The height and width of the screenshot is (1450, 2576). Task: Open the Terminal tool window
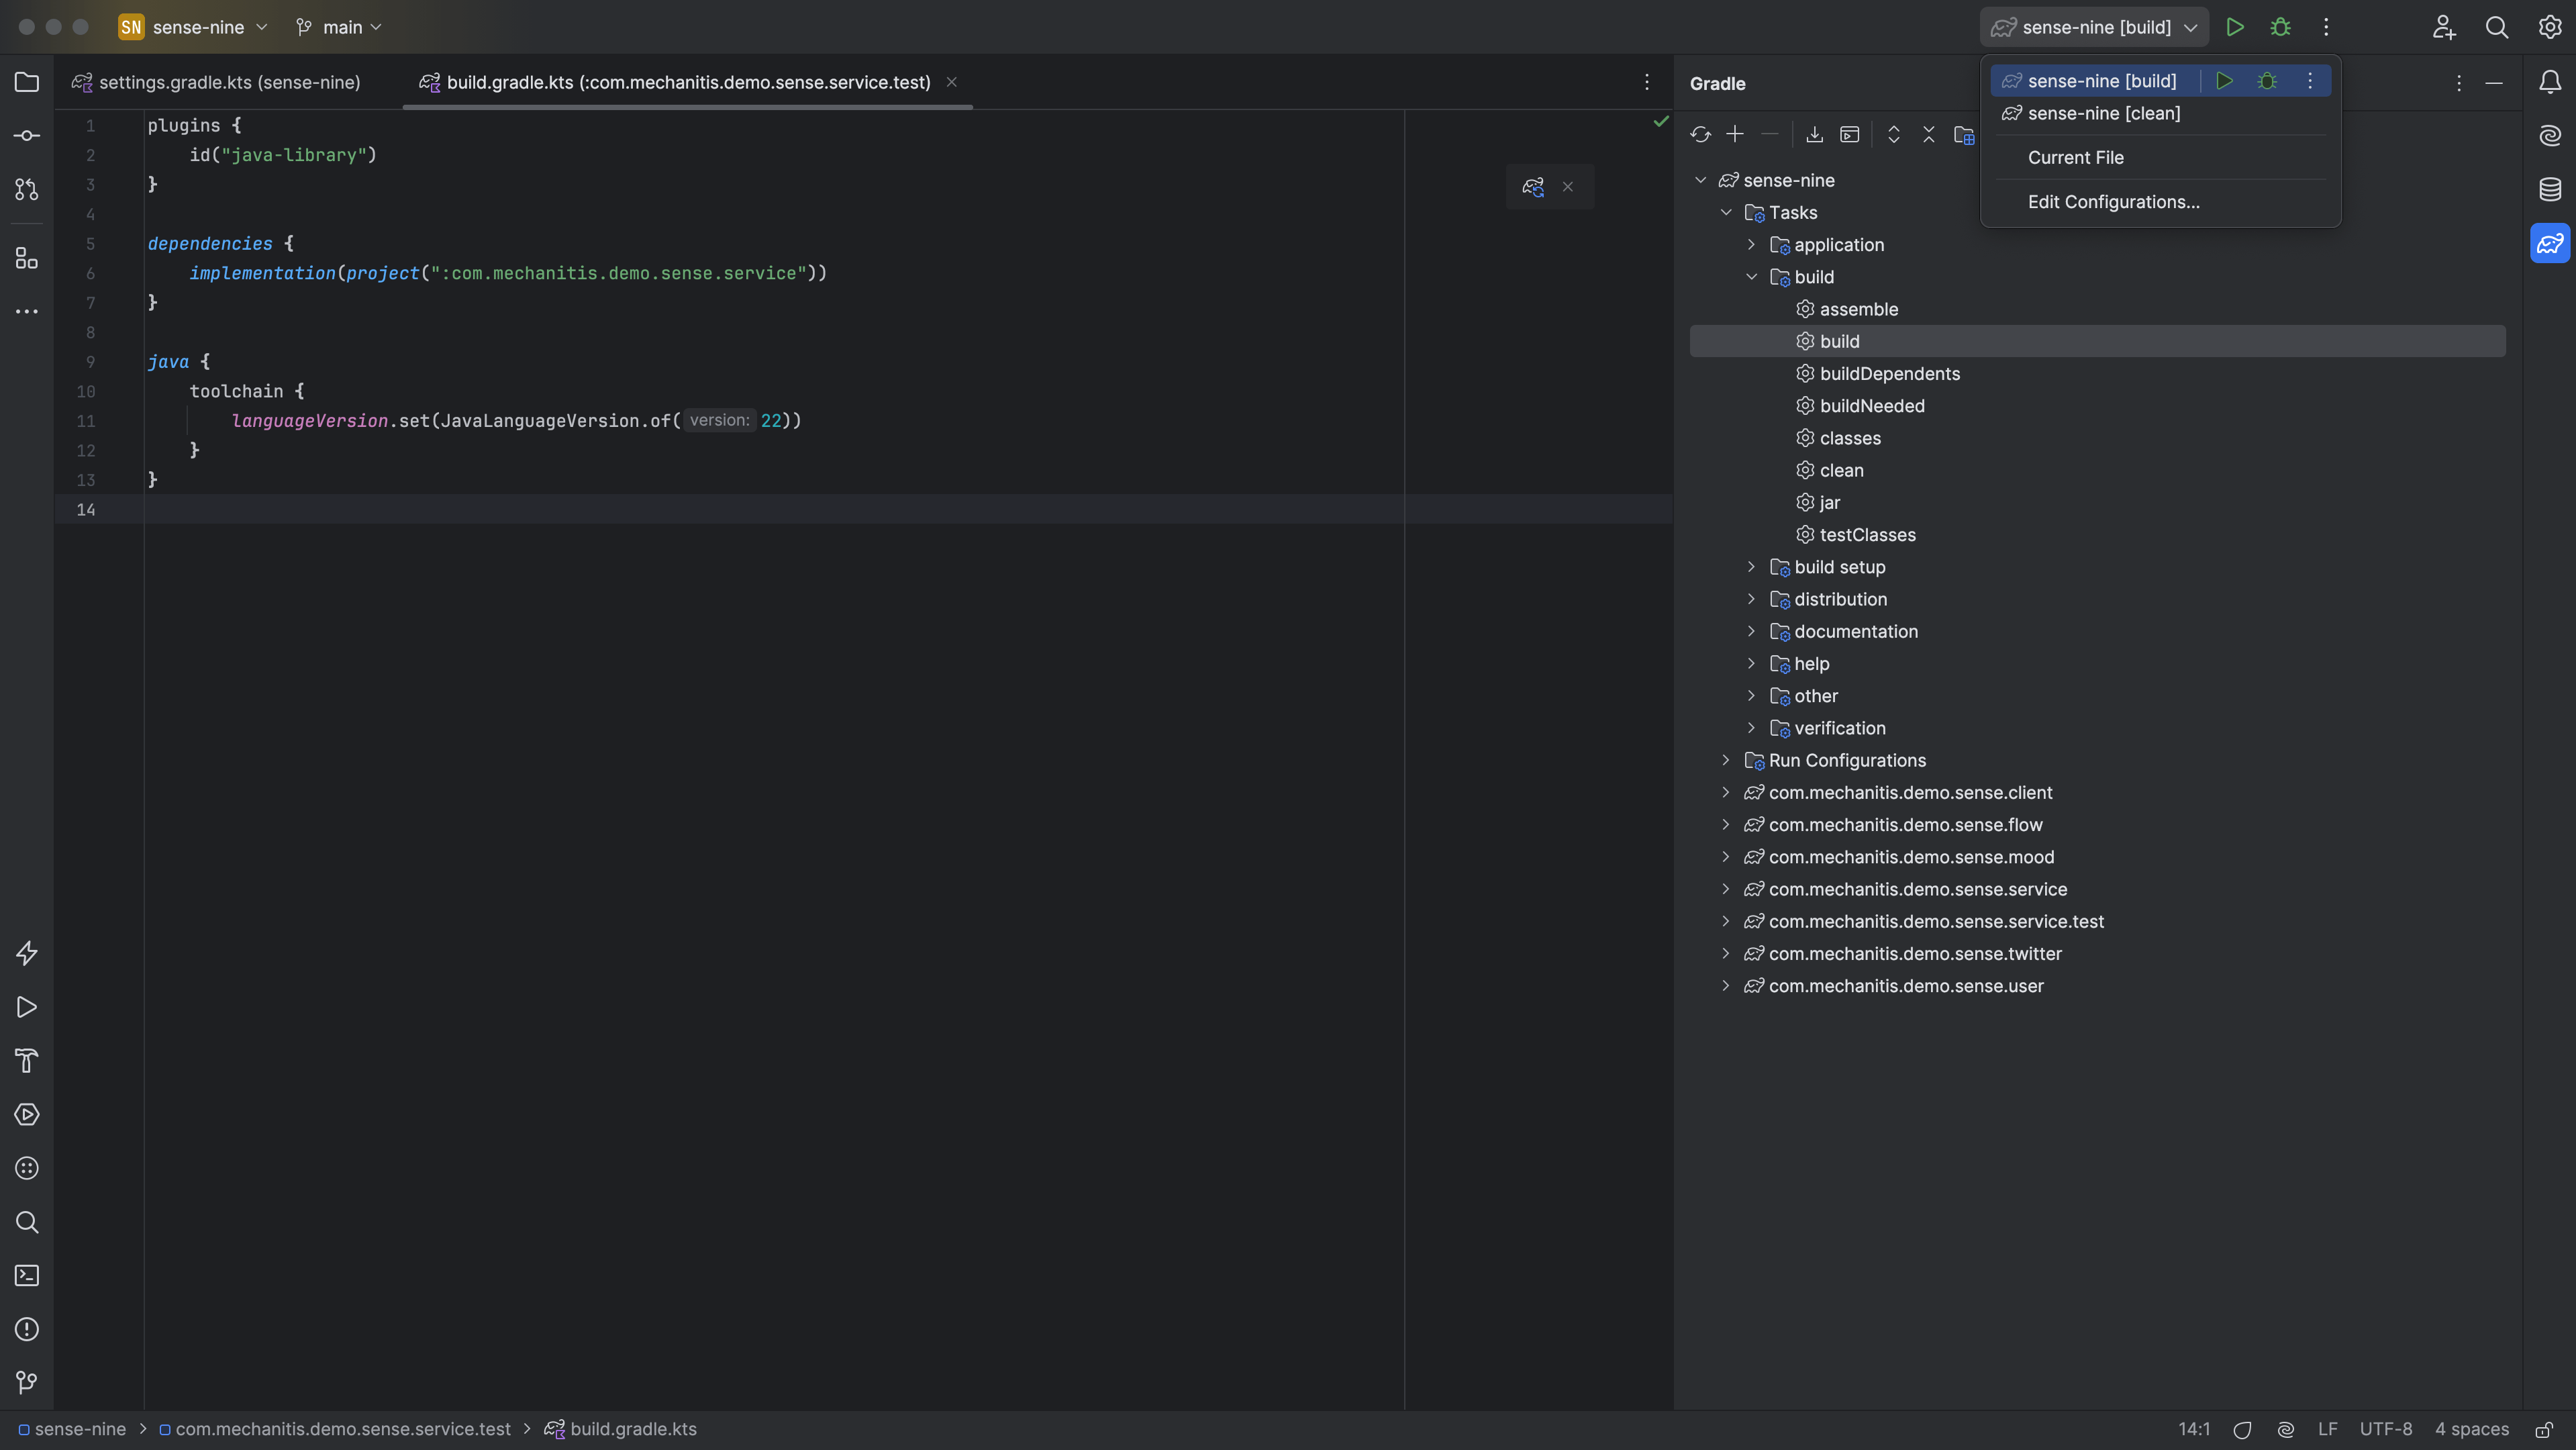click(x=26, y=1275)
